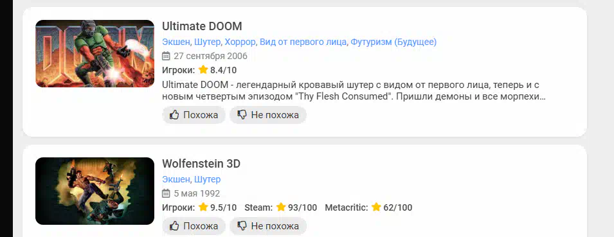This screenshot has height=237, width=614.
Task: Mark Ultimate DOOM as Не похожа
Action: point(268,115)
